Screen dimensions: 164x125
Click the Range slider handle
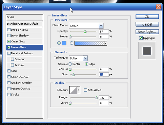[96, 98]
